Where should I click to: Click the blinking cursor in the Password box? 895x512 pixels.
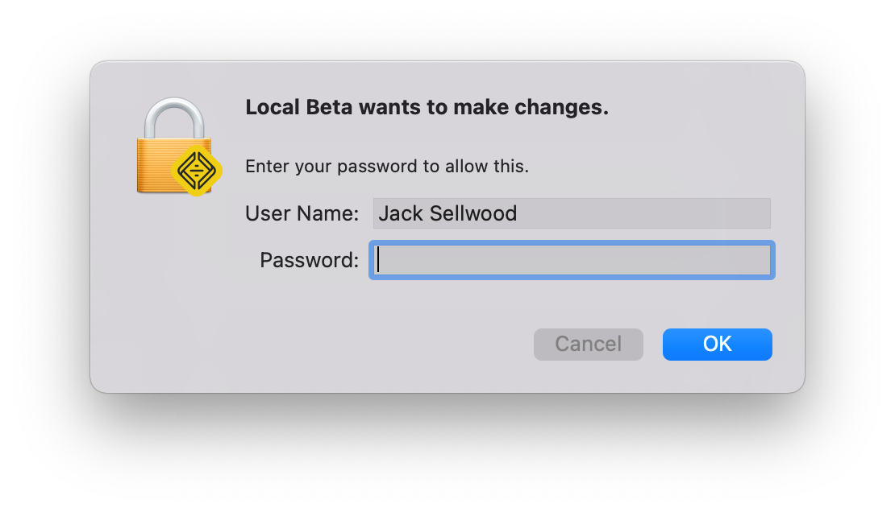point(378,260)
